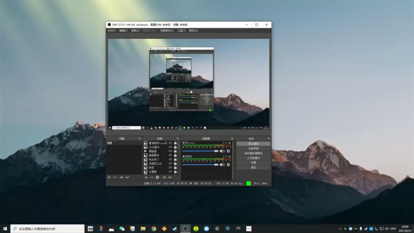
Task: Add a new source with the Sources plus icon
Action: pyautogui.click(x=146, y=177)
